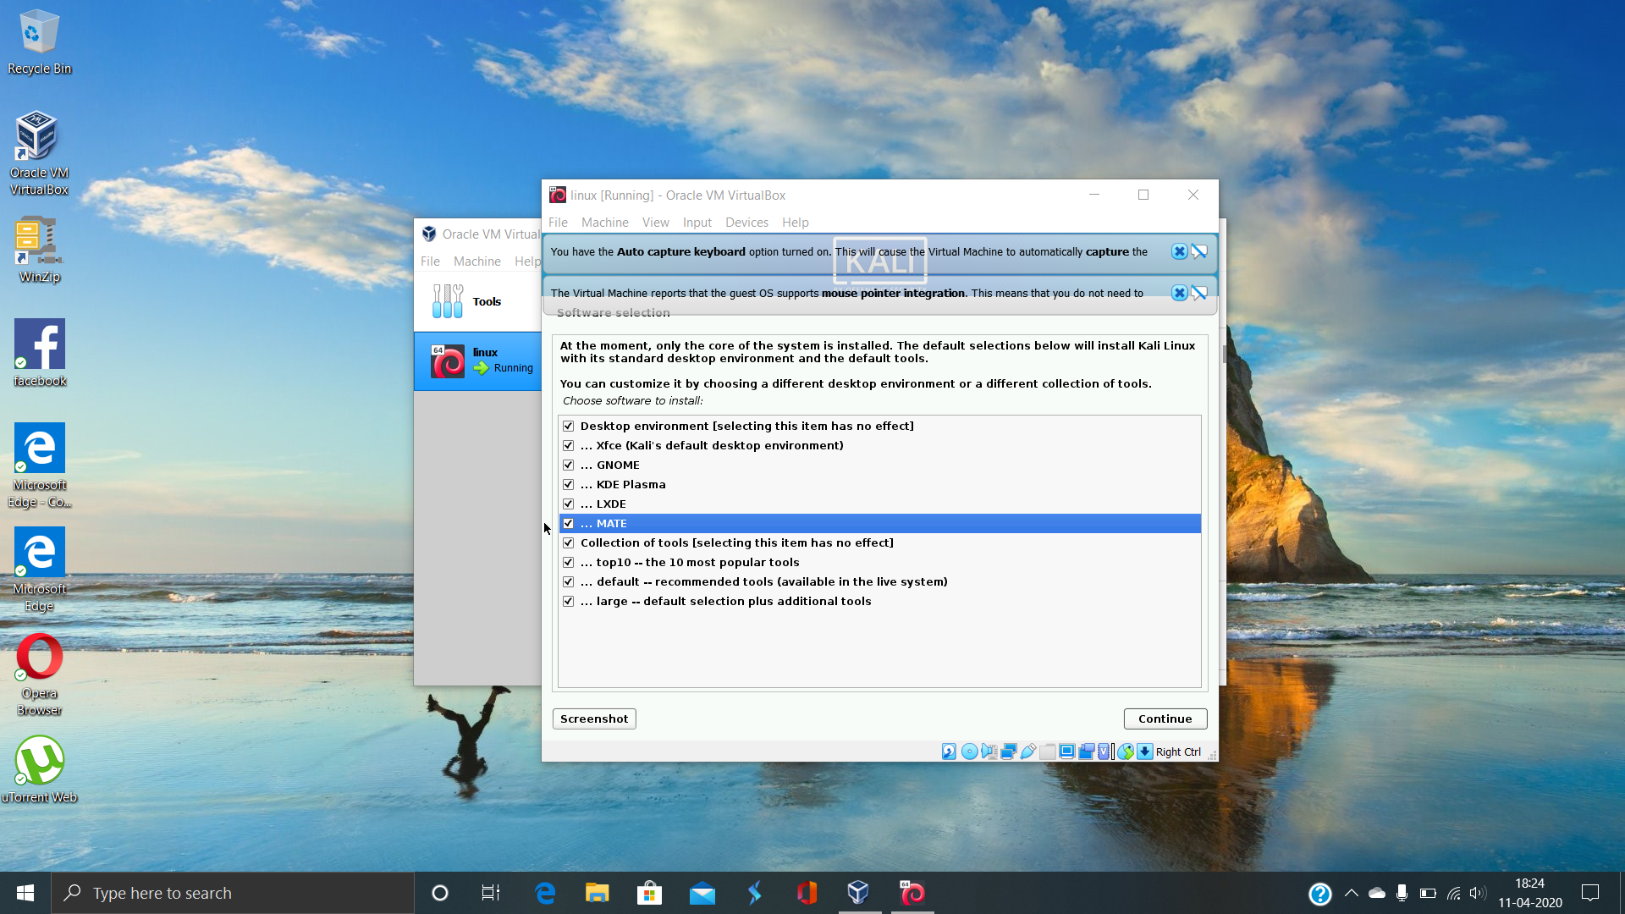Toggle the LXDE checkbox
This screenshot has width=1625, height=914.
click(x=568, y=504)
